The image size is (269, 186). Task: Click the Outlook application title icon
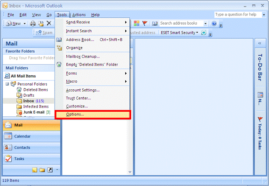click(5, 6)
